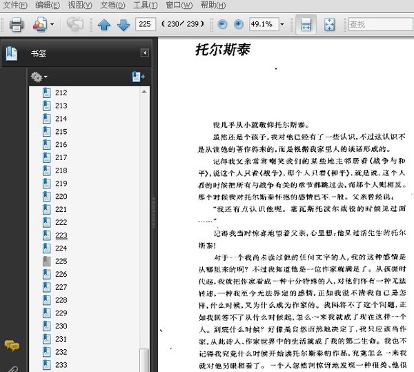Select bookmark 212
The height and width of the screenshot is (372, 414).
click(61, 92)
